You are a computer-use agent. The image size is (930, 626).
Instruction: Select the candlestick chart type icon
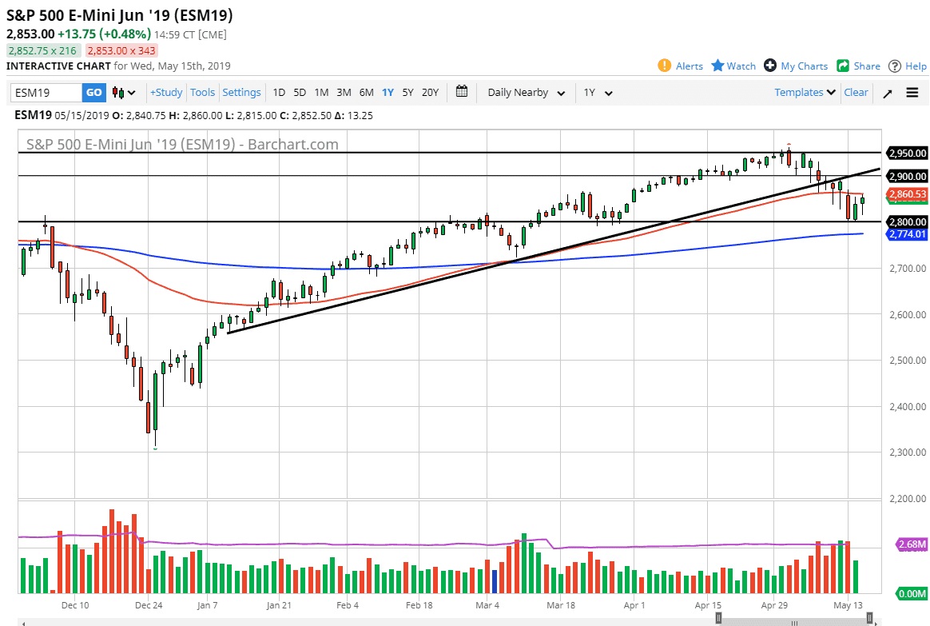click(x=117, y=92)
